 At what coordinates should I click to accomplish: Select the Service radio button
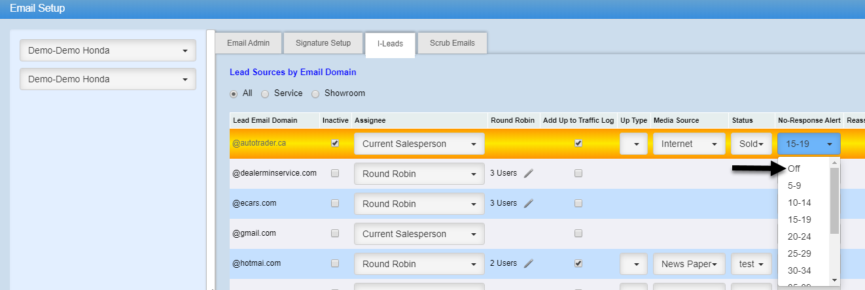pos(265,94)
